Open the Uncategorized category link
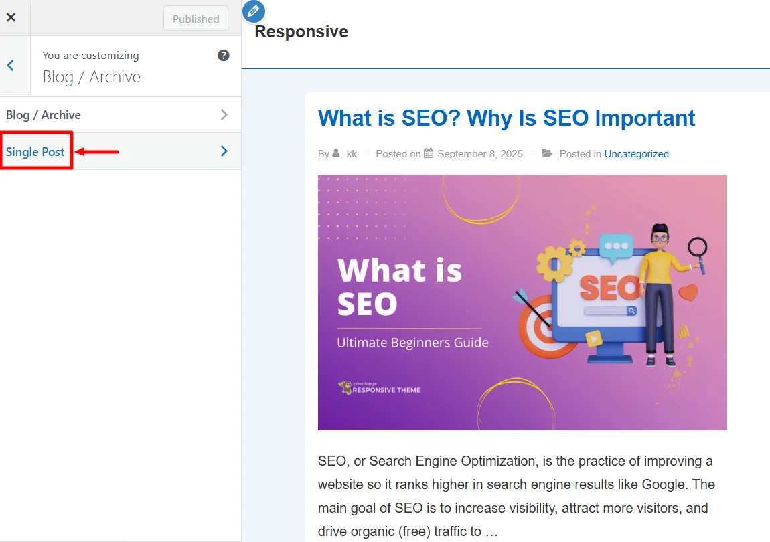Screen dimensions: 770x542 coord(637,154)
